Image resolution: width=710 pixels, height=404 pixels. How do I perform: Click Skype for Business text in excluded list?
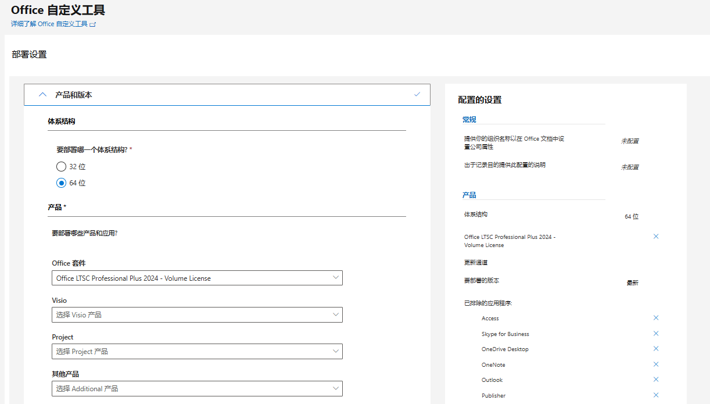[x=505, y=334]
